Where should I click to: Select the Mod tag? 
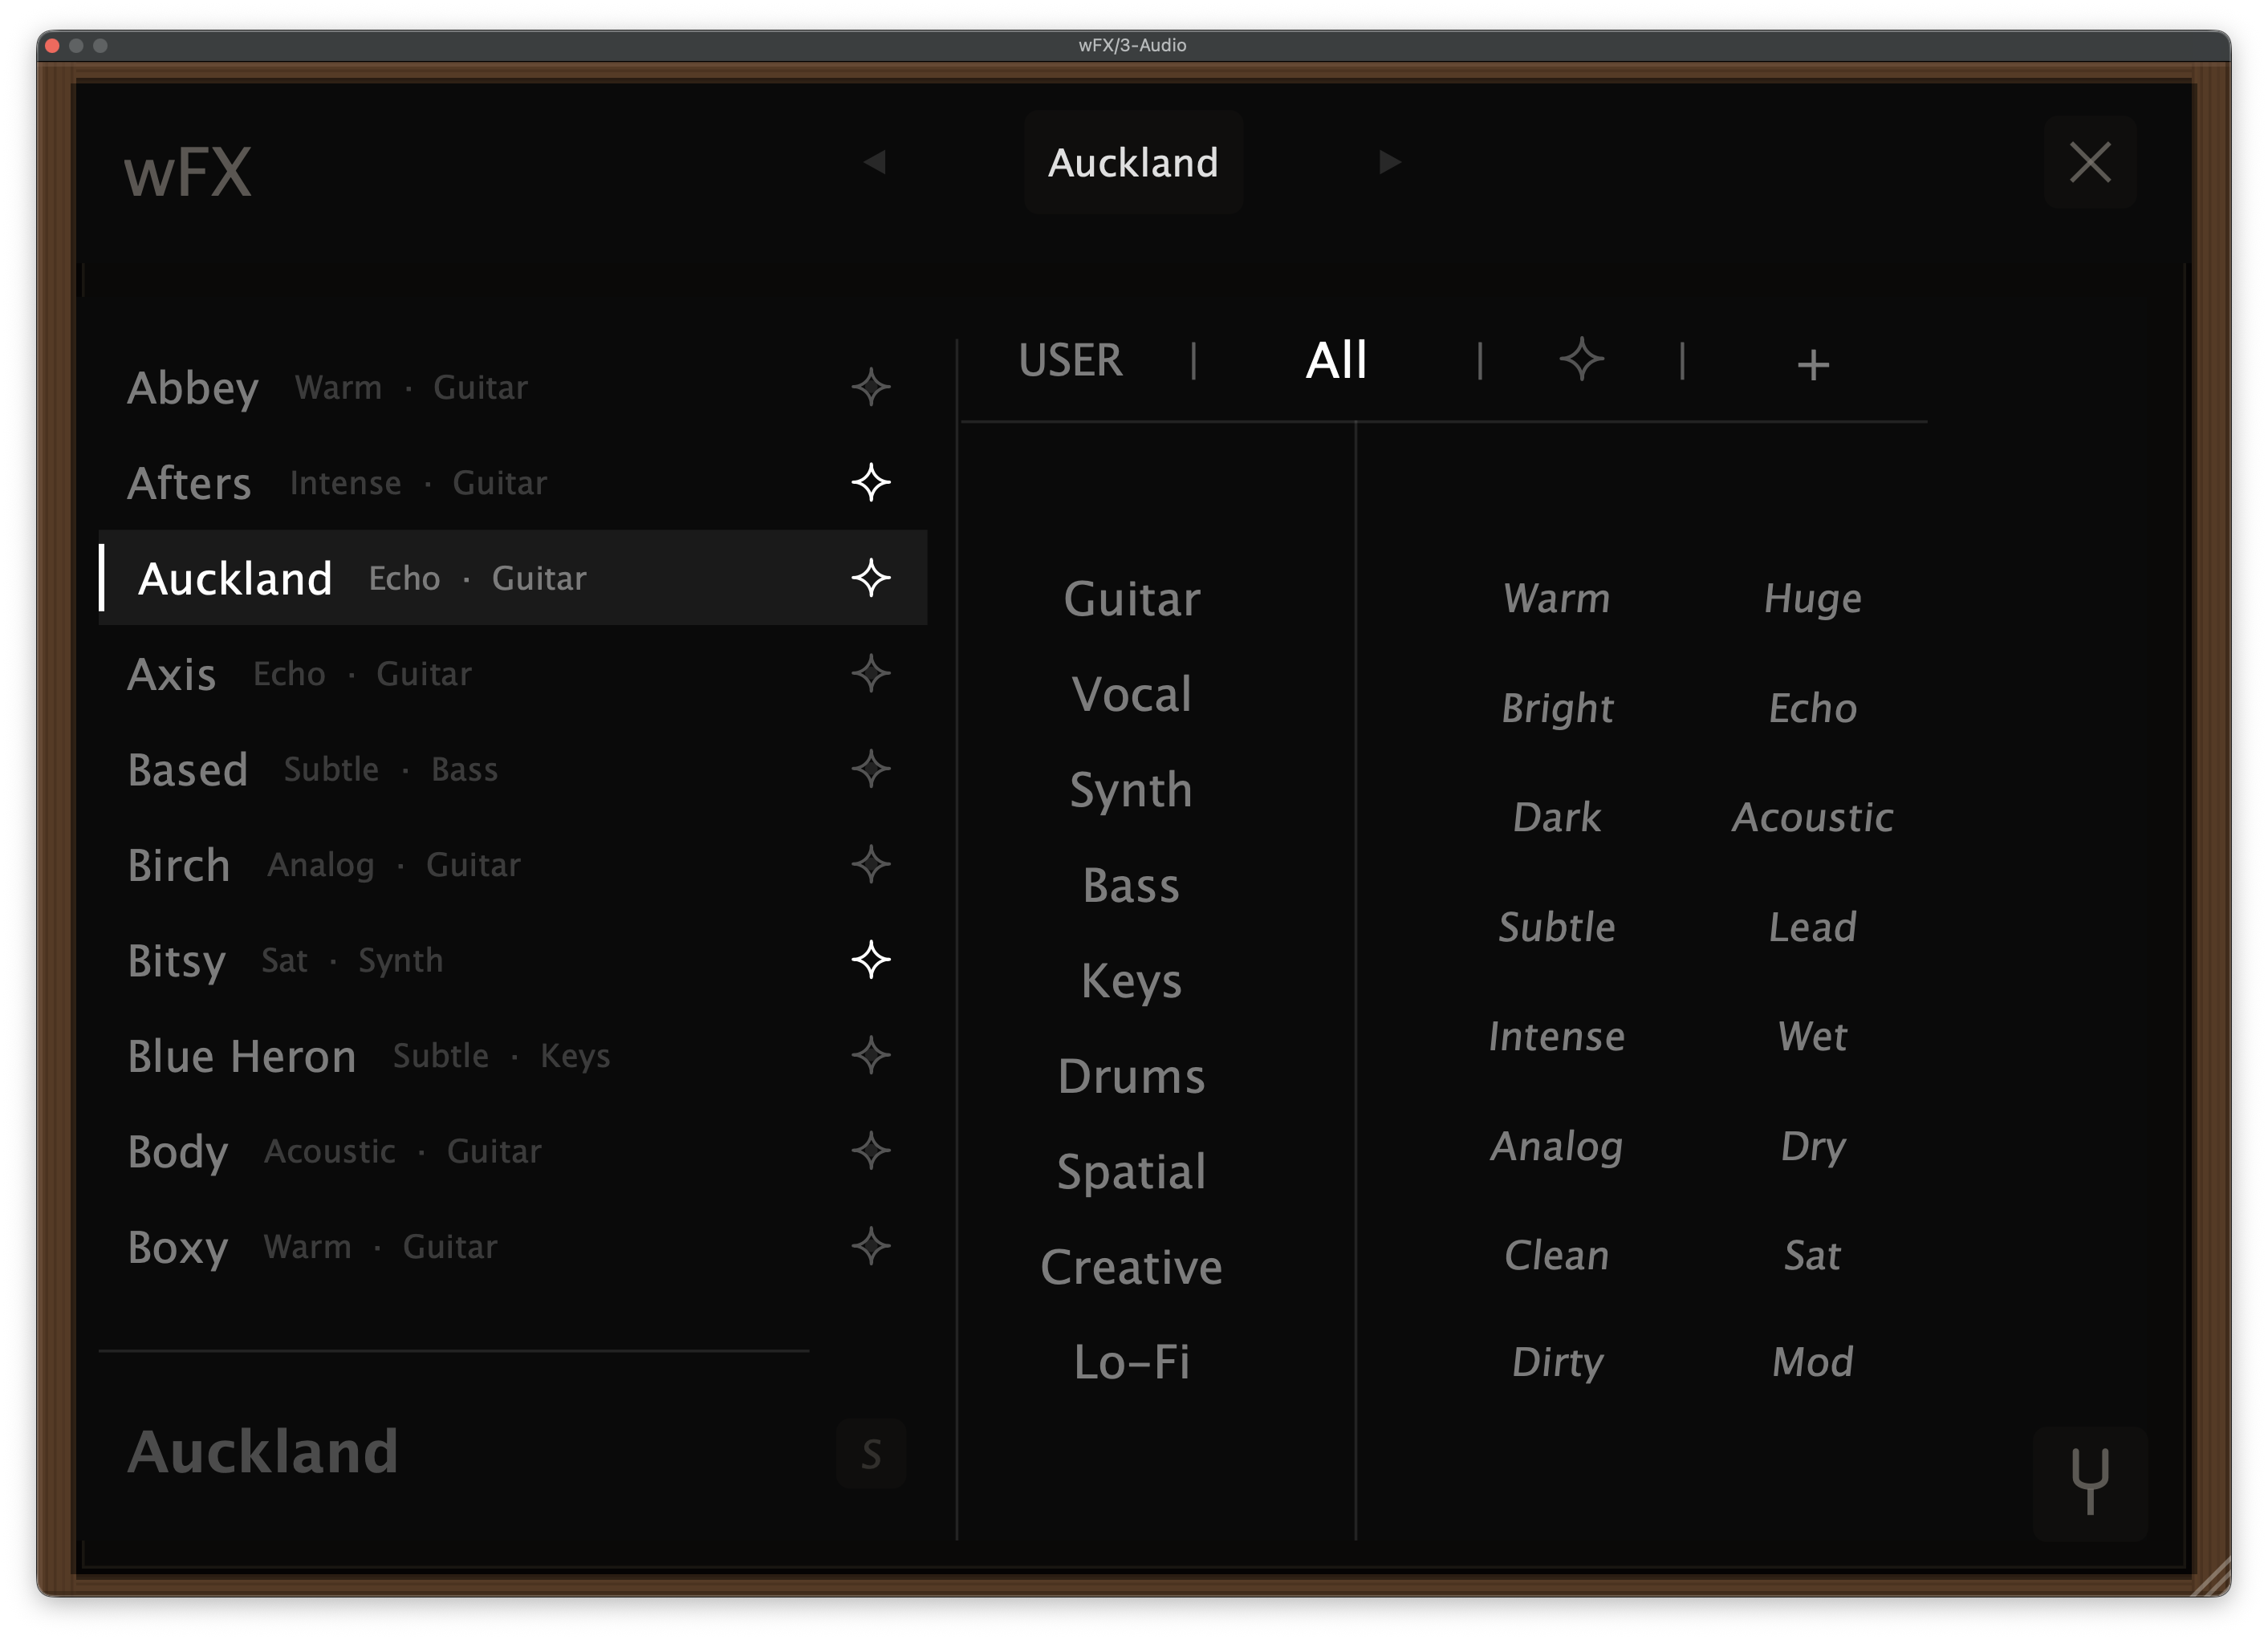pyautogui.click(x=1813, y=1362)
